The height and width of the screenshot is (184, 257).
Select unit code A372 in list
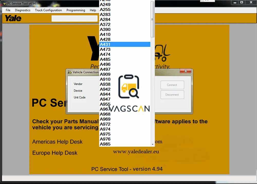click(125, 25)
